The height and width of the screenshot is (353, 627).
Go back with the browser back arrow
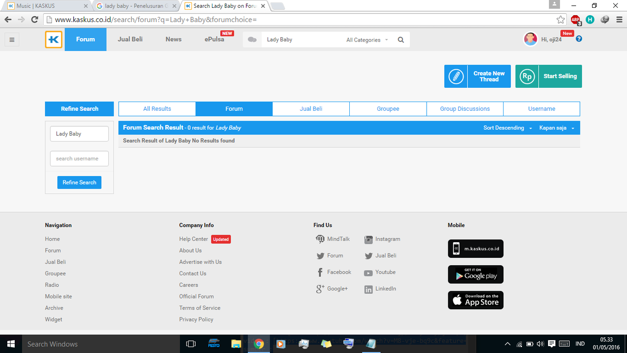8,20
